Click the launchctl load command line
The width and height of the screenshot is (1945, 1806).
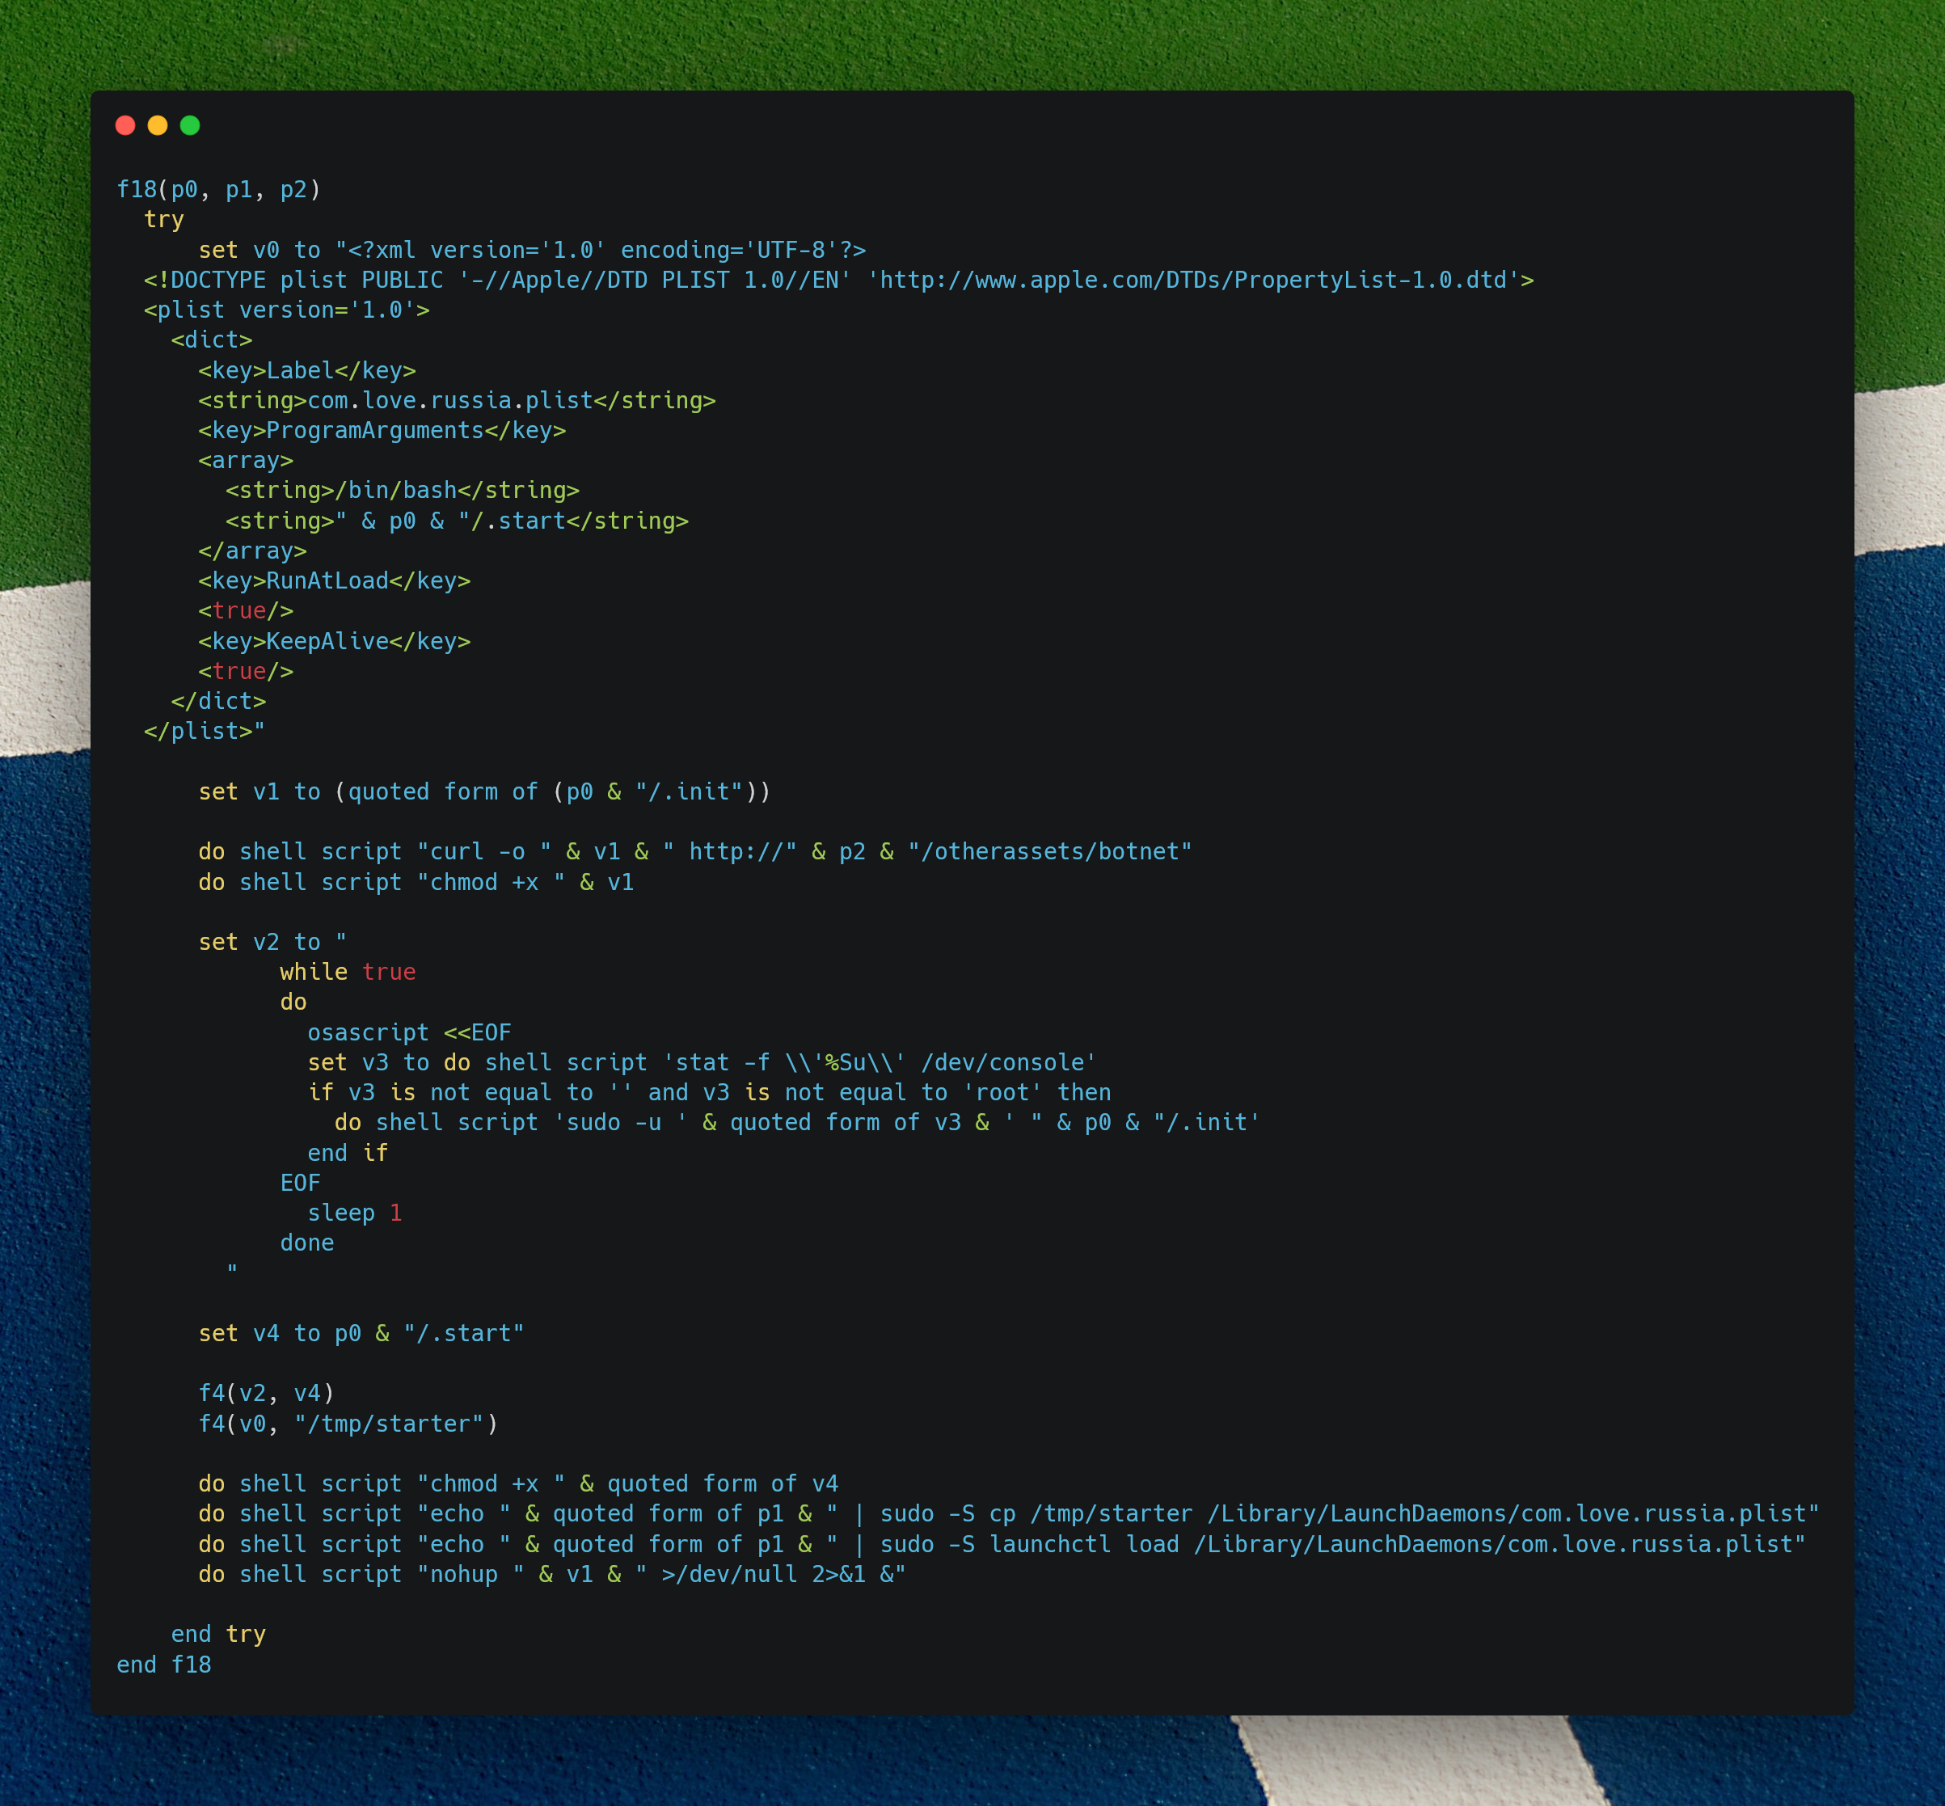coord(1002,1545)
